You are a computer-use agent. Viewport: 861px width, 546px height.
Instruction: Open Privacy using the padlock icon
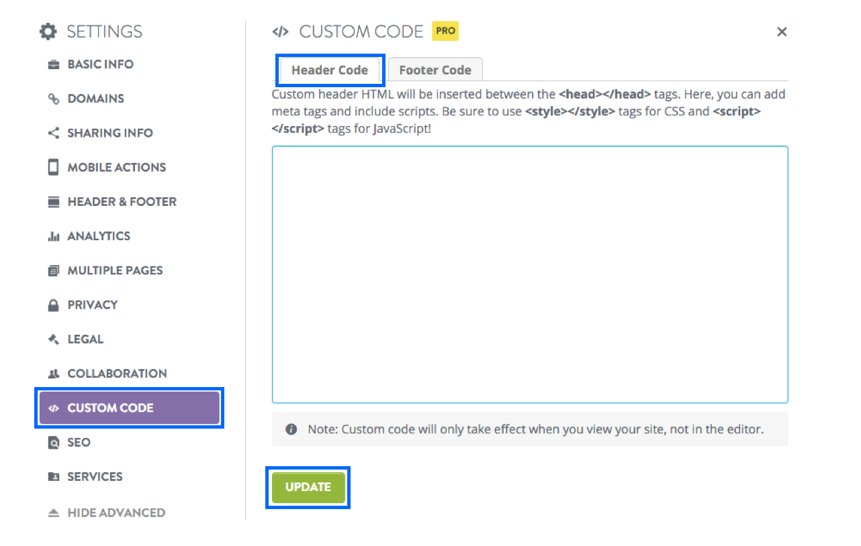pyautogui.click(x=54, y=305)
